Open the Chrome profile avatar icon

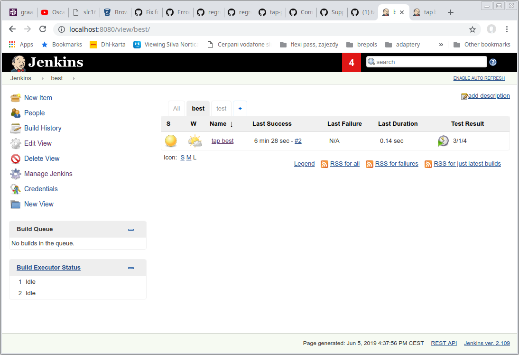point(491,29)
